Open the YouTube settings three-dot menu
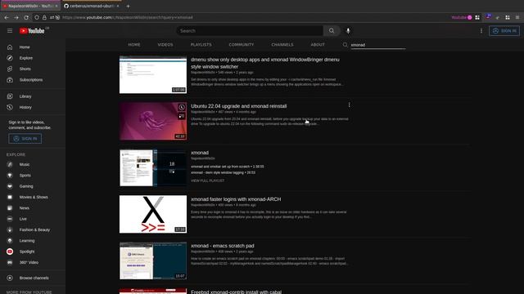524x294 pixels. click(481, 31)
